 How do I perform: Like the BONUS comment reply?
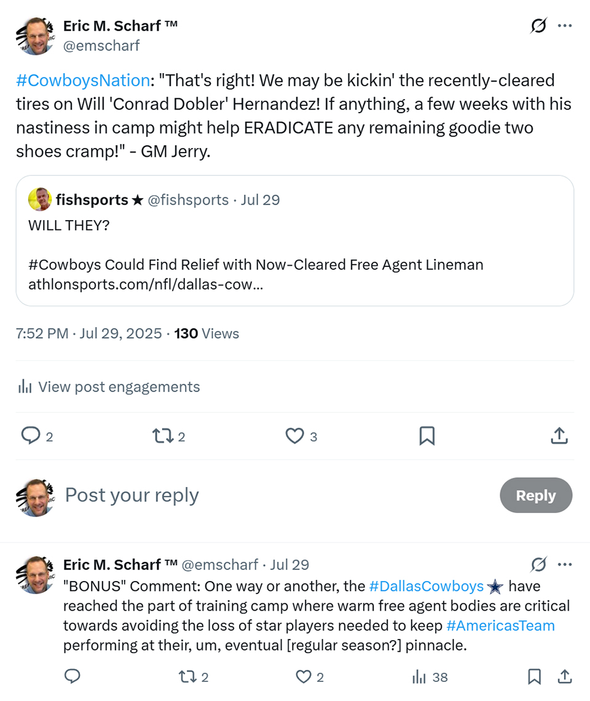point(304,677)
